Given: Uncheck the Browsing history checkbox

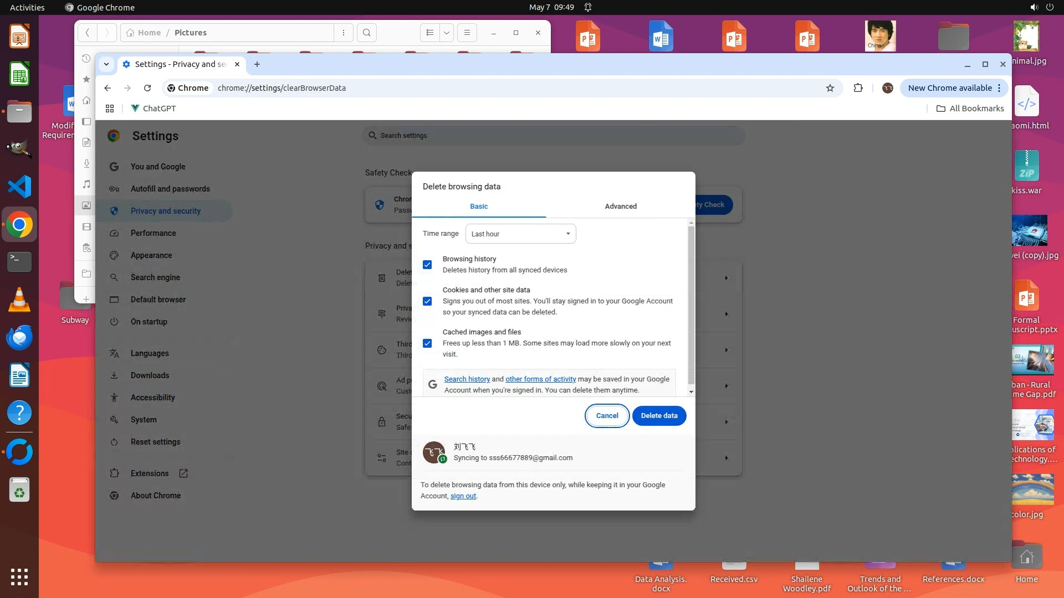Looking at the screenshot, I should click(427, 265).
